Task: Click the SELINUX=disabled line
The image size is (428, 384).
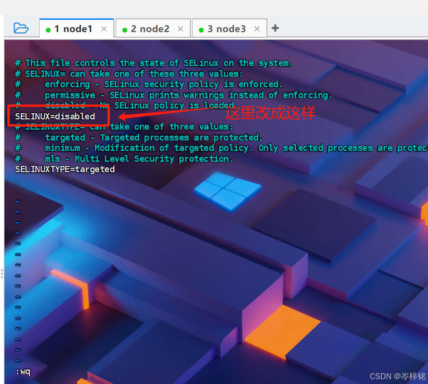Action: 55,117
